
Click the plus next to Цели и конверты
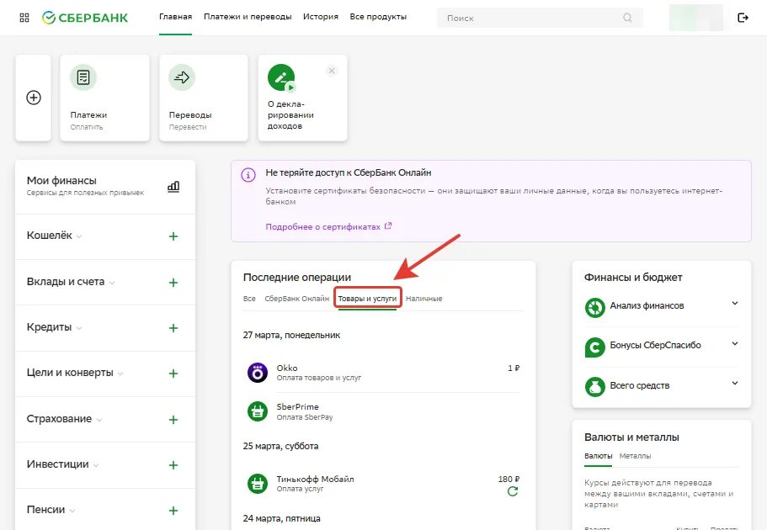point(173,374)
